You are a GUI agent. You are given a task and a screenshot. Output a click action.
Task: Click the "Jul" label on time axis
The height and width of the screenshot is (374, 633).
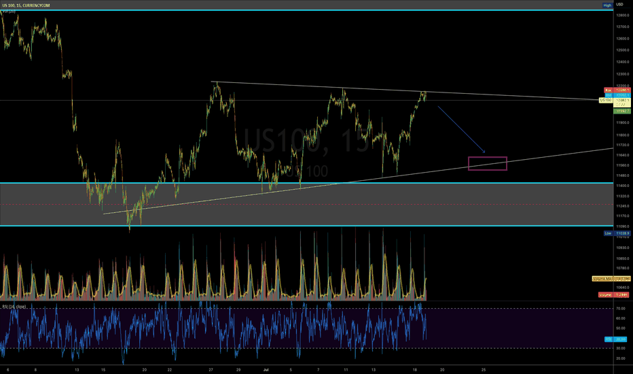(266, 369)
